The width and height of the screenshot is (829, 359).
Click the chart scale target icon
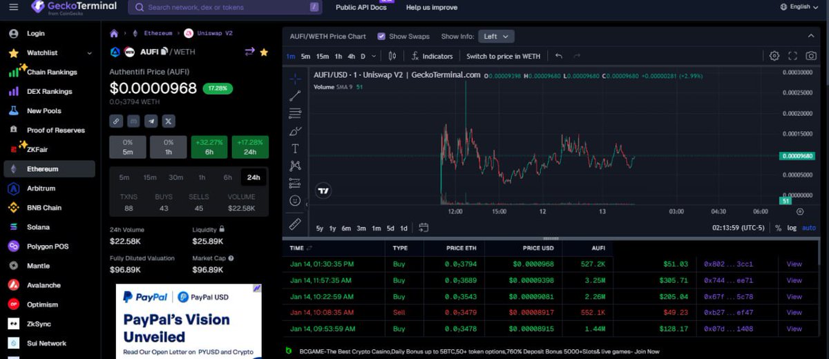coord(800,211)
